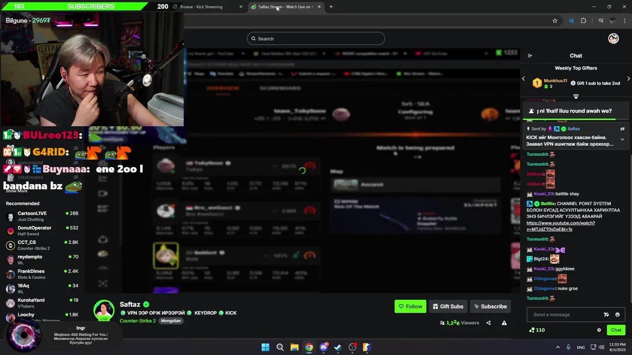
Task: Subscribe to the Saftaz channel
Action: click(490, 307)
